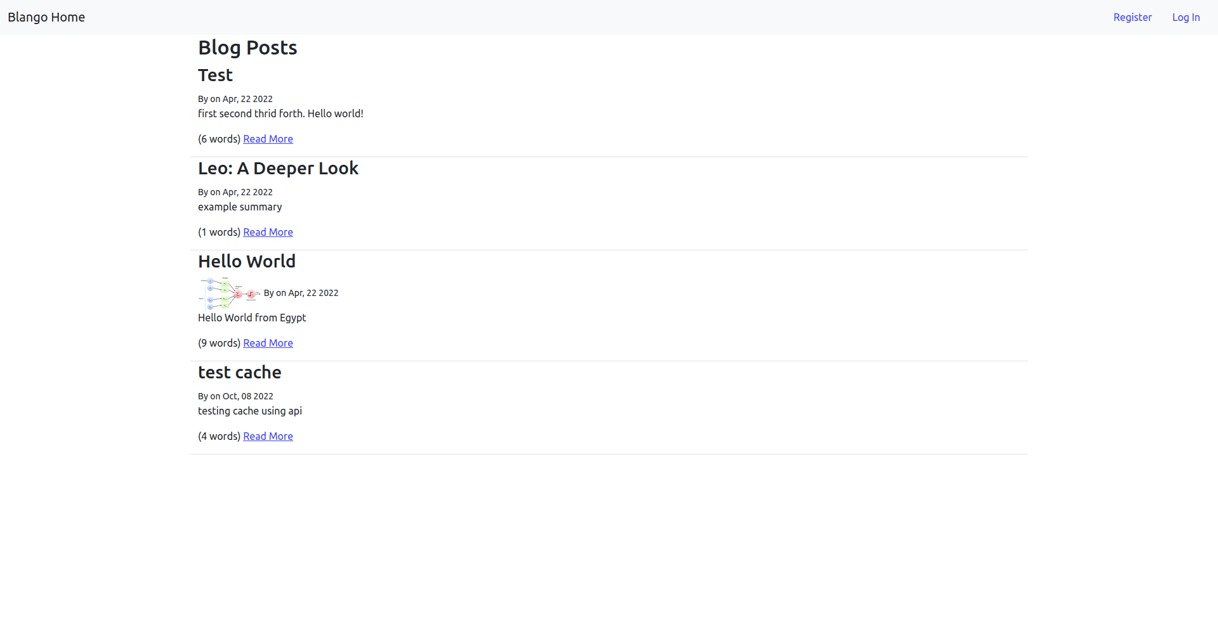1218x618 pixels.
Task: Click the Blog Posts page heading
Action: click(x=247, y=48)
